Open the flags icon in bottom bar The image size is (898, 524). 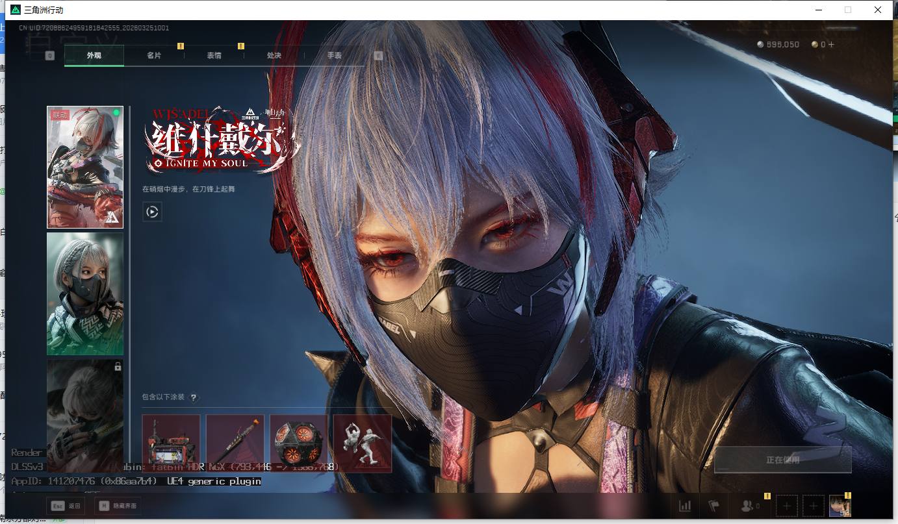[x=713, y=506]
